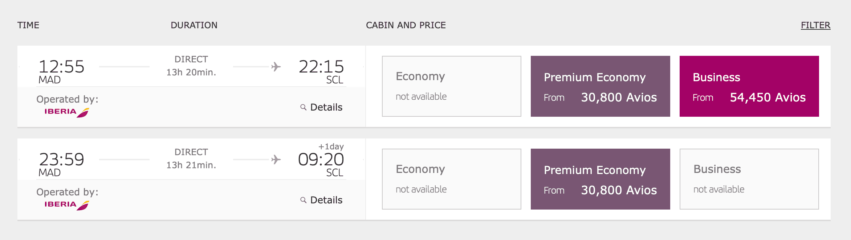Open the FILTER options
The image size is (851, 240).
point(815,25)
